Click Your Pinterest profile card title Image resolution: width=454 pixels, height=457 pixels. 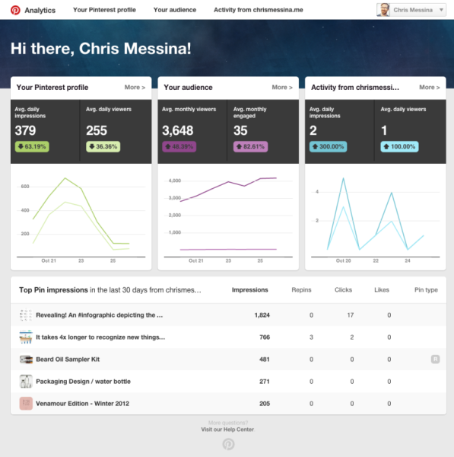(x=52, y=88)
